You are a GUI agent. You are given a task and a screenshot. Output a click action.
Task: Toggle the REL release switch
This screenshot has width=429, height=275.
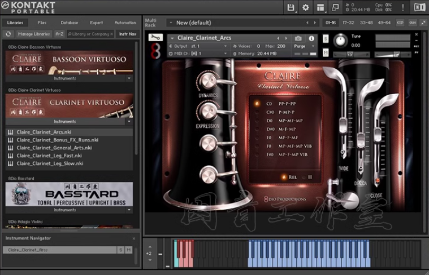point(284,177)
